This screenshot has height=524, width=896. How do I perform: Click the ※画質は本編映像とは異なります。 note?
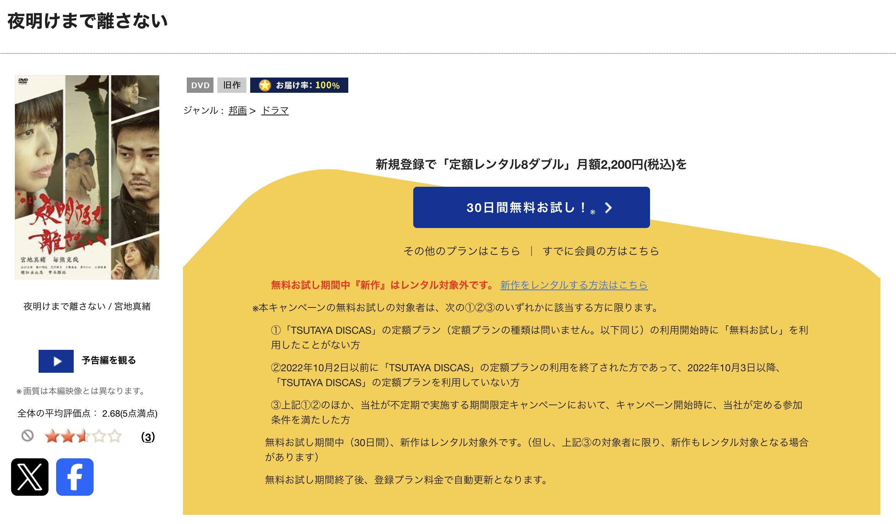click(81, 391)
